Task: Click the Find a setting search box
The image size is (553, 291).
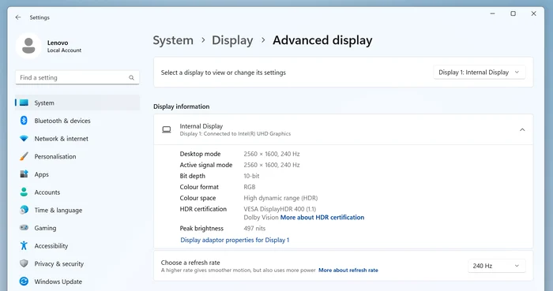Action: tap(77, 77)
